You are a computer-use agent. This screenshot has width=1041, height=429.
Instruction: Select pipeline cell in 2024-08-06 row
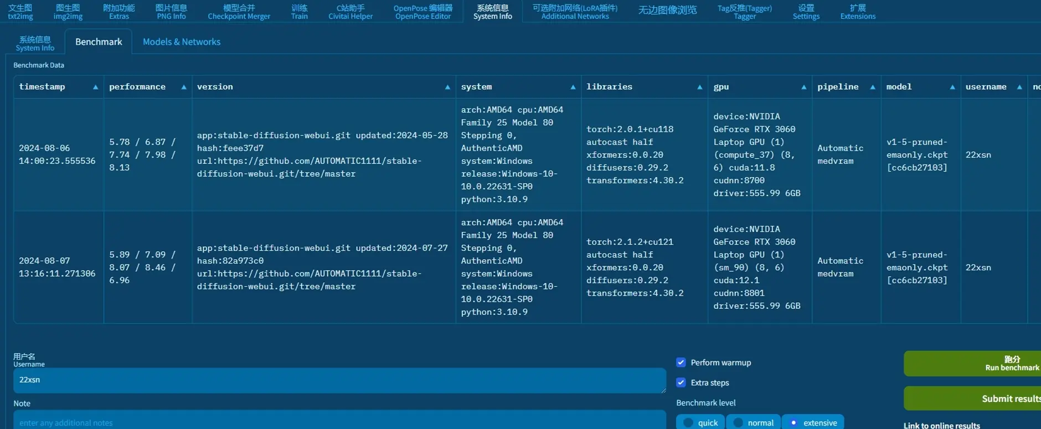click(x=847, y=155)
